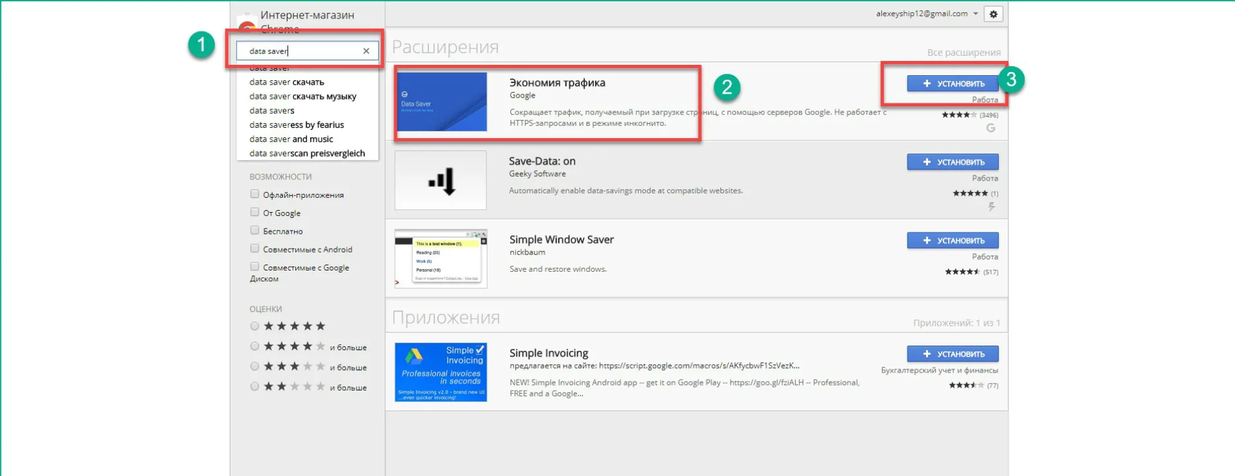Select four stars и больше rating

[255, 346]
